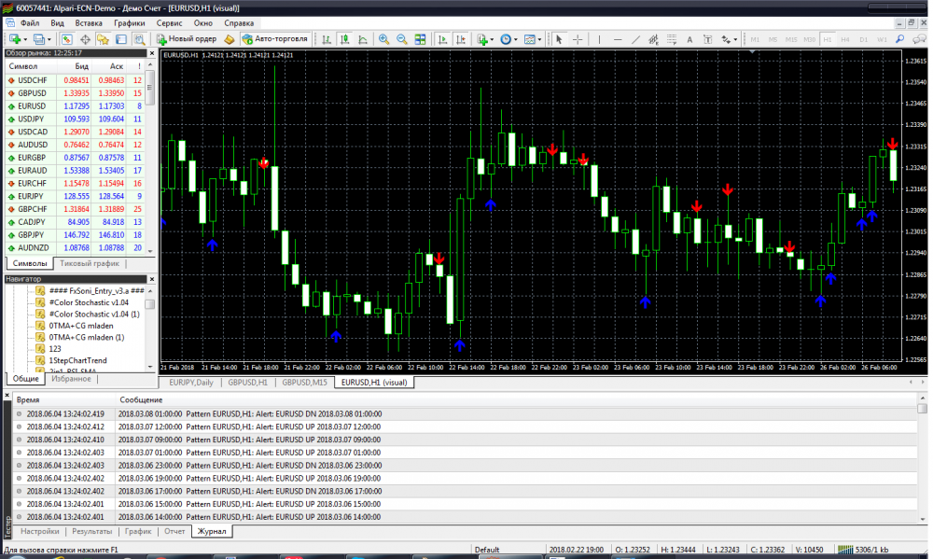The height and width of the screenshot is (559, 933).
Task: Toggle the Market Watch window icon
Action: point(66,39)
